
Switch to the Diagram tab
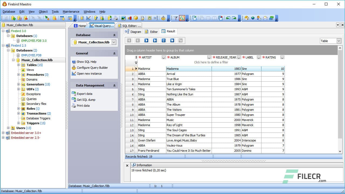click(x=133, y=32)
